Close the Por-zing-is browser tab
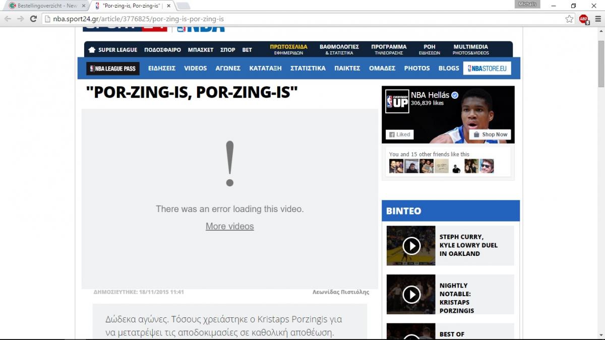The image size is (605, 340). click(170, 6)
